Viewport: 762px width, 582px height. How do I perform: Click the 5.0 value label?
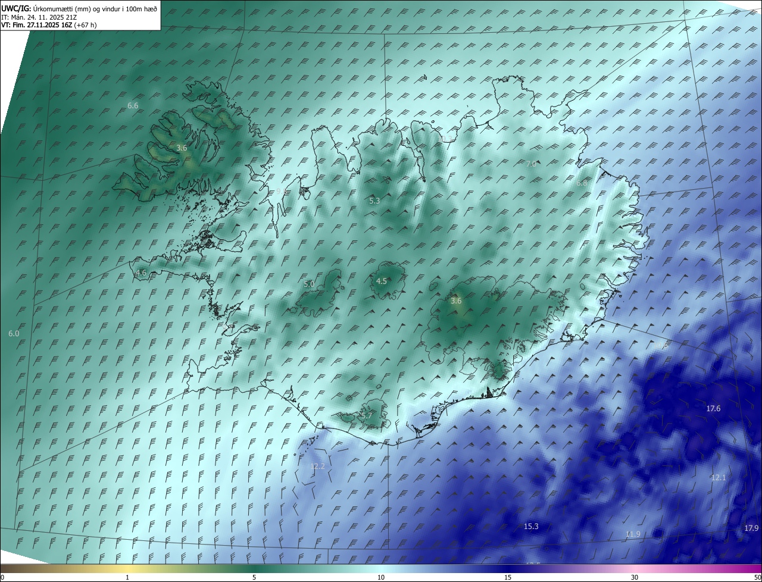(x=309, y=284)
